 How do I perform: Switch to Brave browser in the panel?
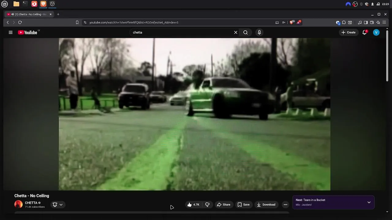coord(43,4)
